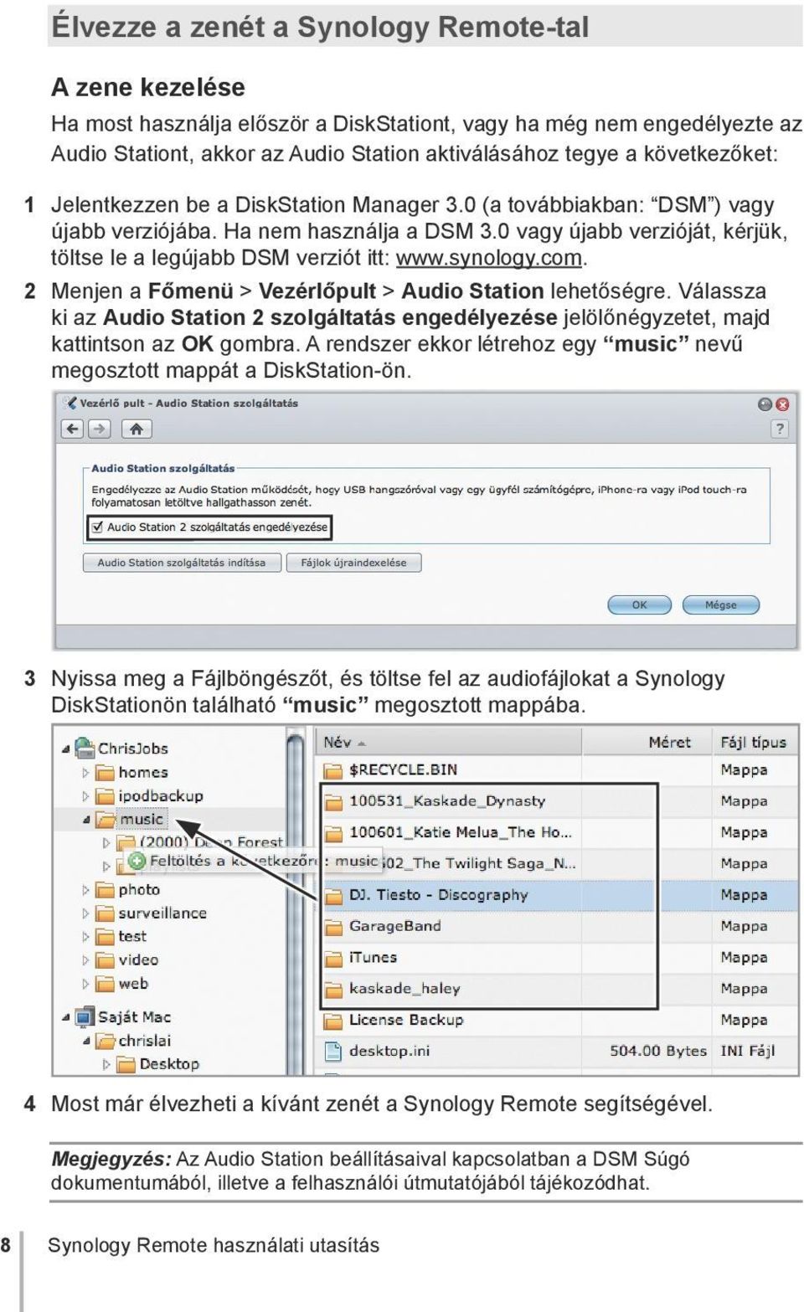Select the web folder in the tree
Screen dimensions: 804x1312
(x=133, y=983)
